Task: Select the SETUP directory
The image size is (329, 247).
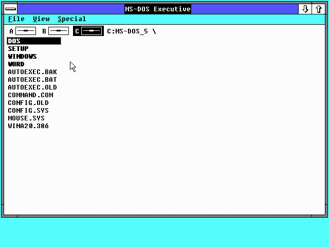Action: (19, 49)
